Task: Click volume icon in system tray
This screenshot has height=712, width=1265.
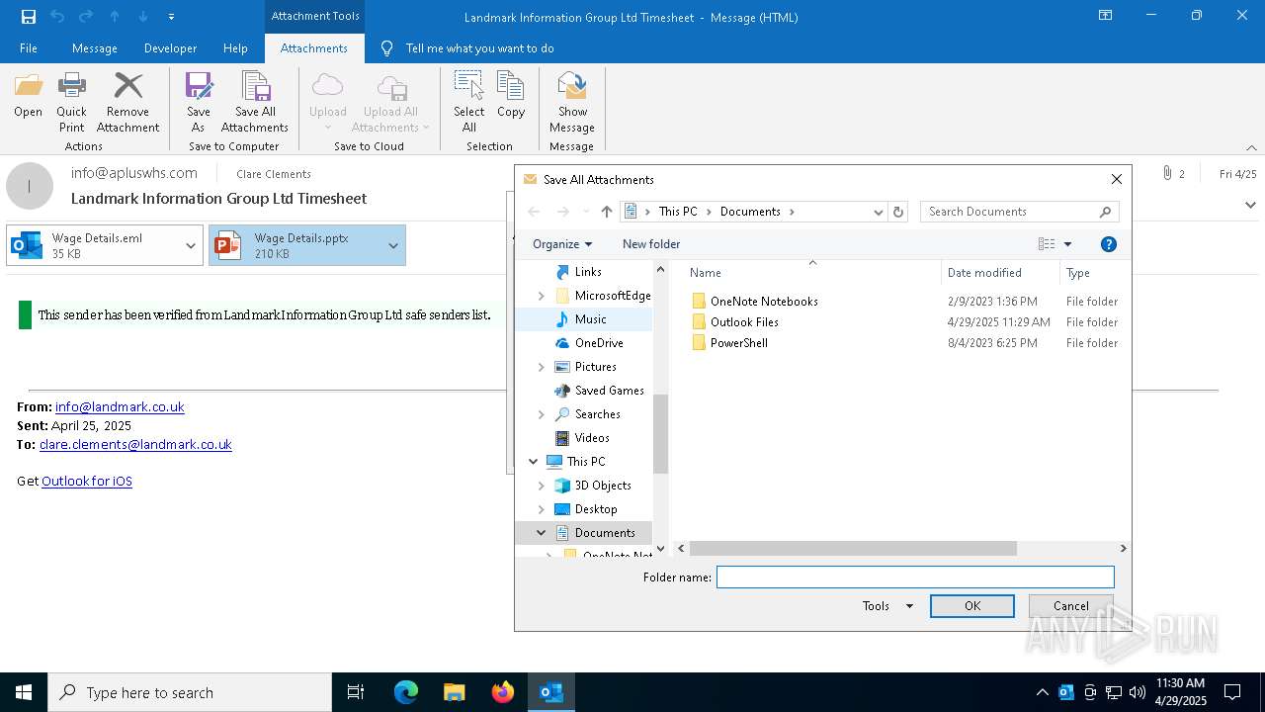Action: pyautogui.click(x=1138, y=692)
